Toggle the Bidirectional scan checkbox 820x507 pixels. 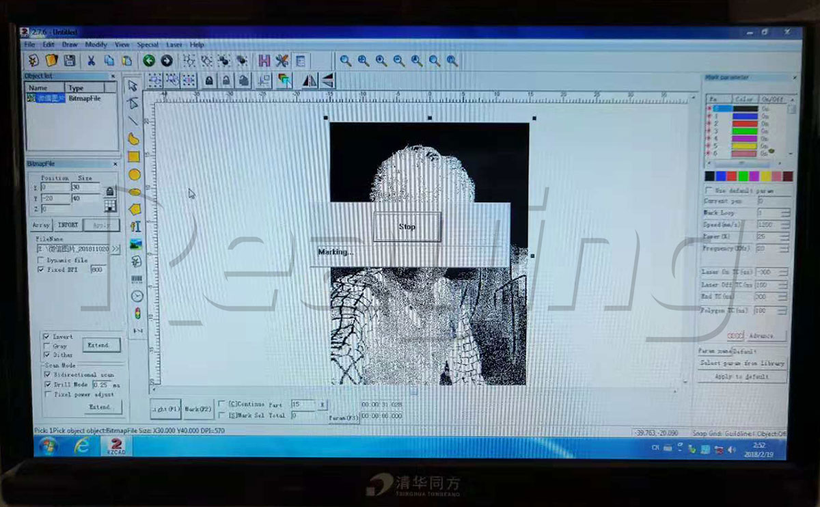click(x=46, y=374)
